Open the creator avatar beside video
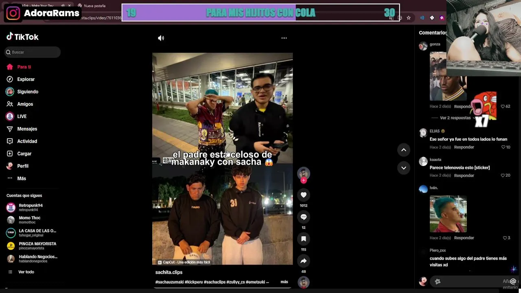 coord(304,173)
